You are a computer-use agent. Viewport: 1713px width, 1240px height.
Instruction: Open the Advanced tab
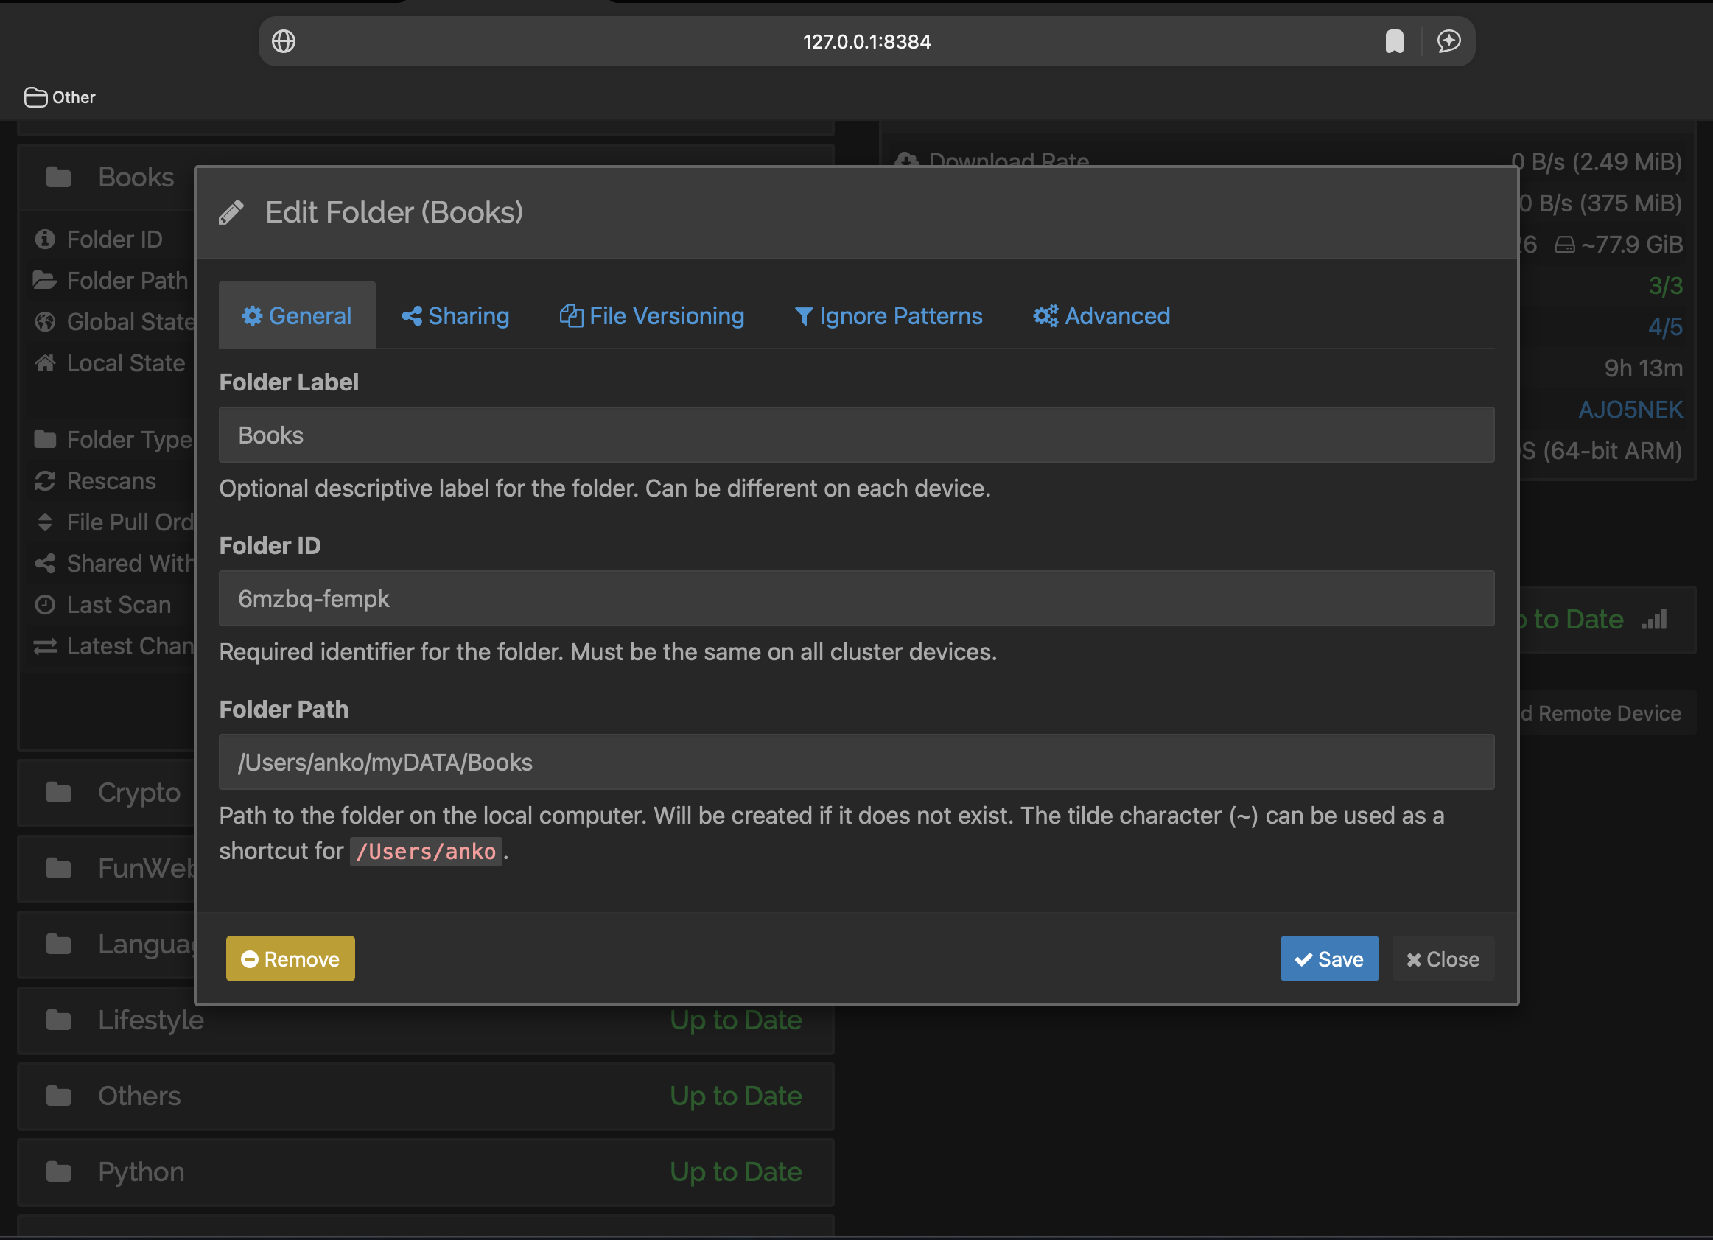(x=1102, y=315)
